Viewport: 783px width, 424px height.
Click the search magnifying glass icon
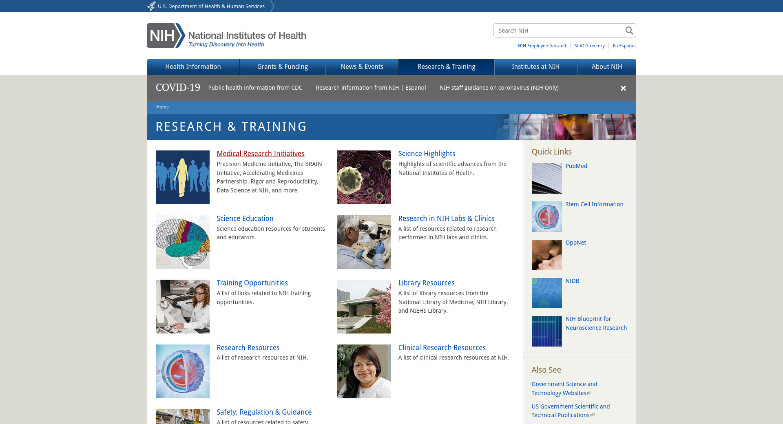pos(629,31)
